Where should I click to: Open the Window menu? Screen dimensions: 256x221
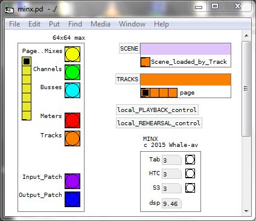(132, 24)
